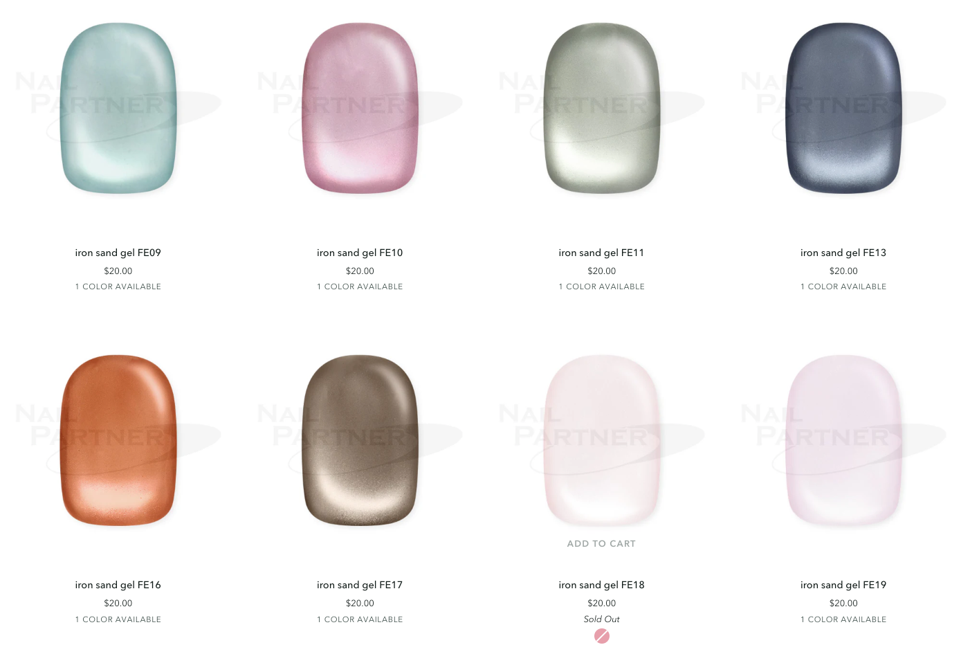Open the iron sand gel FE17 title link
Screen dimensions: 961x663
coord(360,585)
